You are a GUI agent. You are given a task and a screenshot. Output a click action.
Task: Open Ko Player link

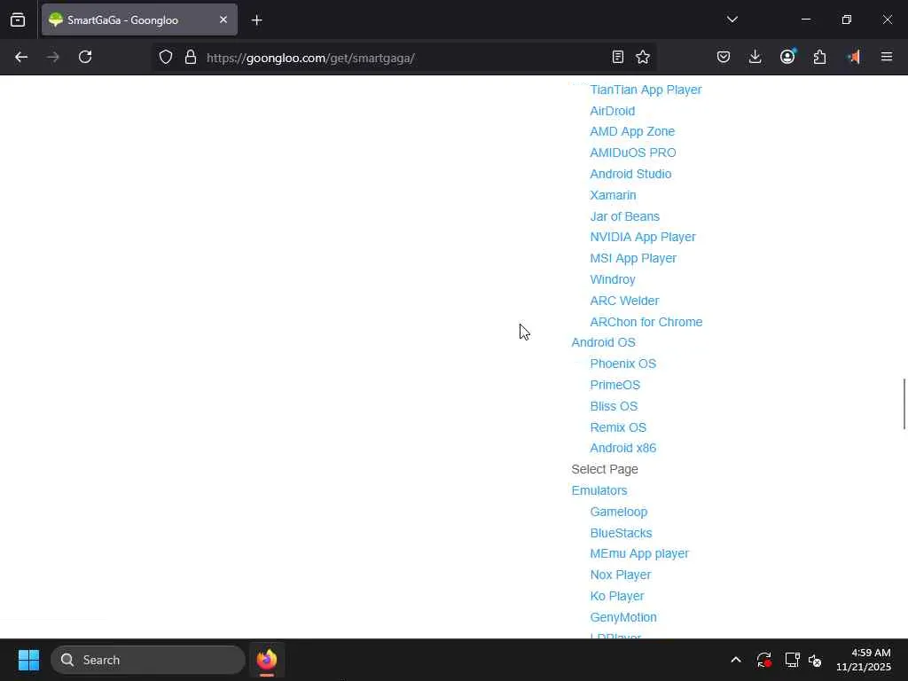[x=617, y=596]
